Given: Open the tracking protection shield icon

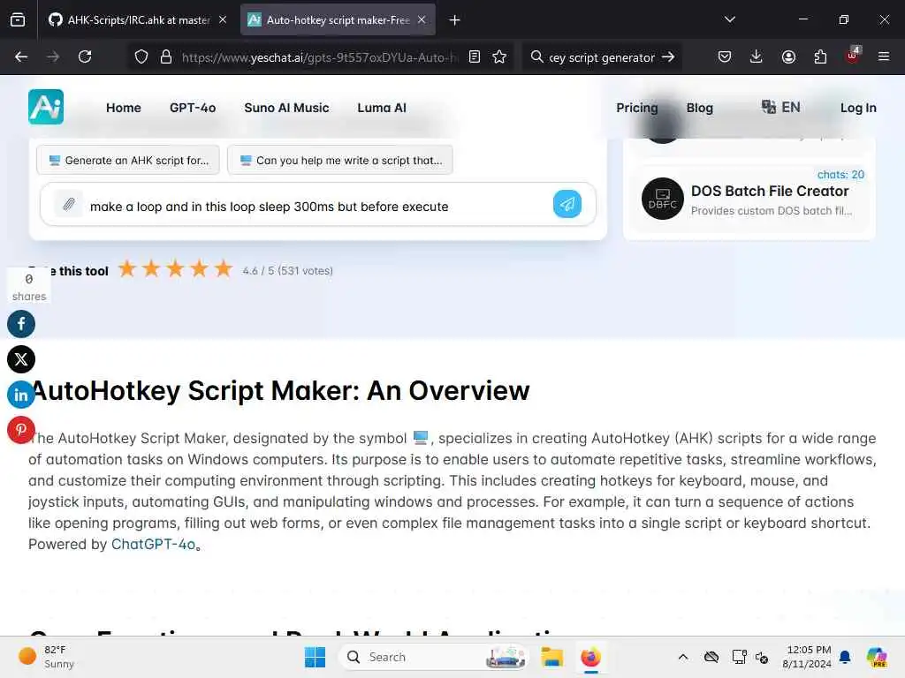Looking at the screenshot, I should point(141,57).
